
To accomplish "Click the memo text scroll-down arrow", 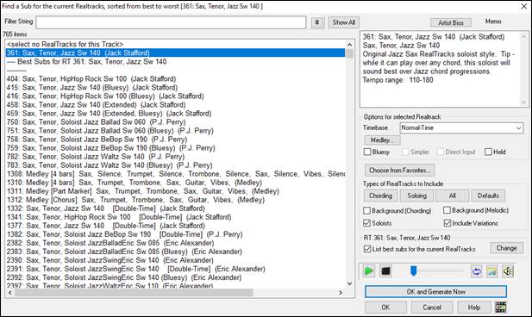I will pos(523,103).
